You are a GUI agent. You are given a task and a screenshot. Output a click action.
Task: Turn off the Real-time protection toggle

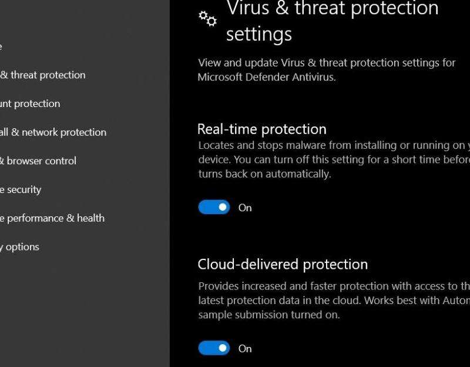[x=214, y=207]
